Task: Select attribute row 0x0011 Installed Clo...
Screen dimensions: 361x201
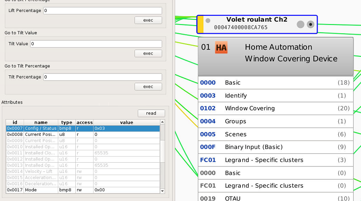Action: coord(83,153)
